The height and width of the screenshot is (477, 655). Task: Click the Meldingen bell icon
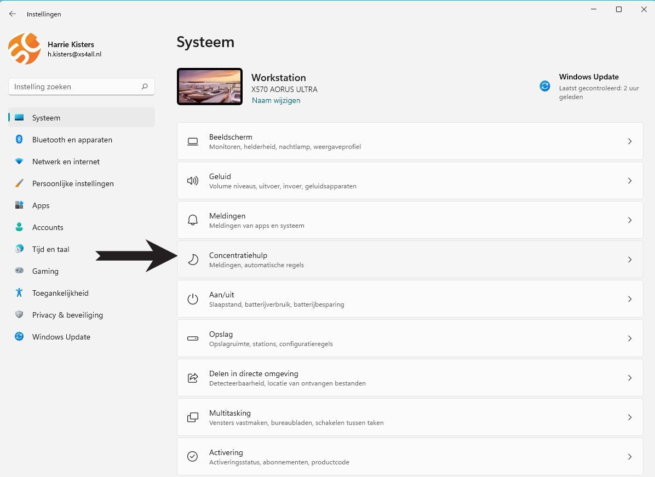pyautogui.click(x=193, y=220)
